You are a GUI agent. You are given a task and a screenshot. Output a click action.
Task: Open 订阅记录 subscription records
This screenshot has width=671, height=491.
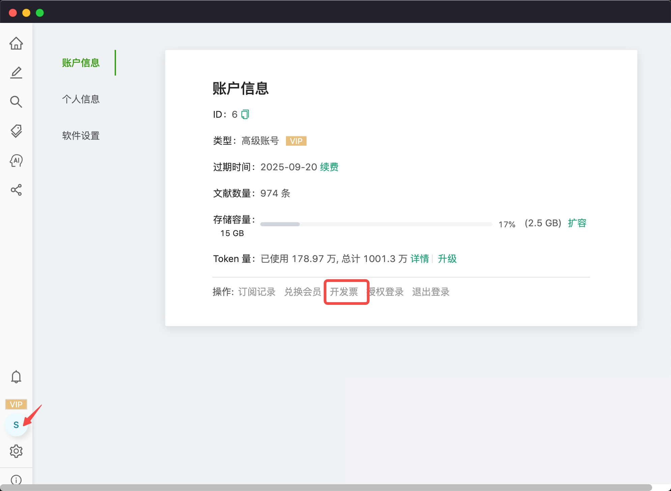[257, 292]
